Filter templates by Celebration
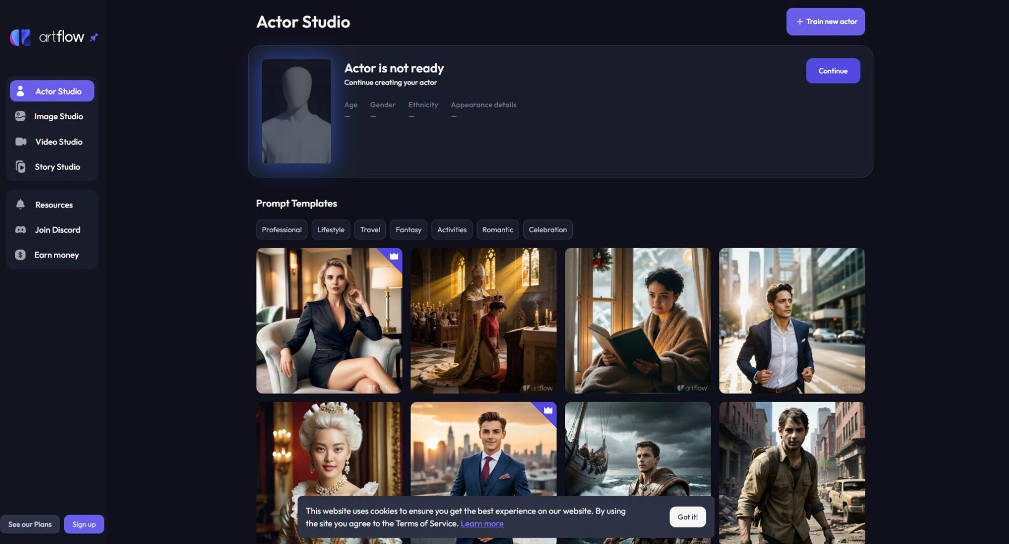 tap(548, 230)
